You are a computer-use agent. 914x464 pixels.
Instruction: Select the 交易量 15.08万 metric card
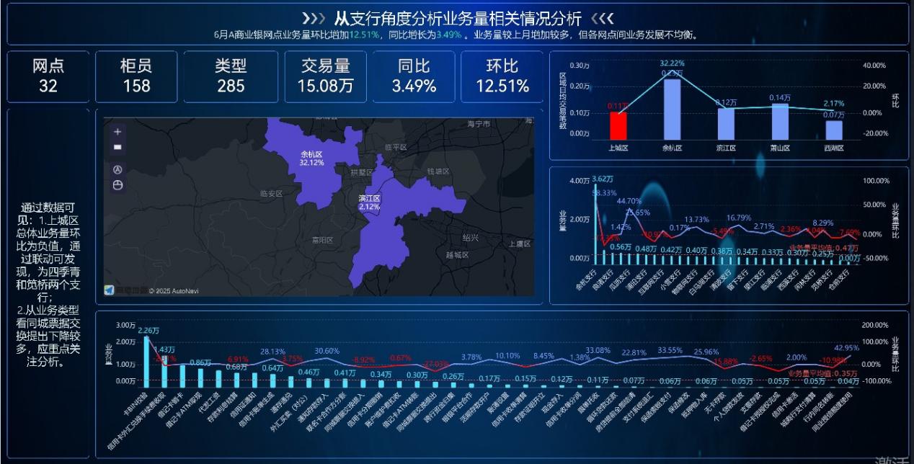click(x=326, y=76)
